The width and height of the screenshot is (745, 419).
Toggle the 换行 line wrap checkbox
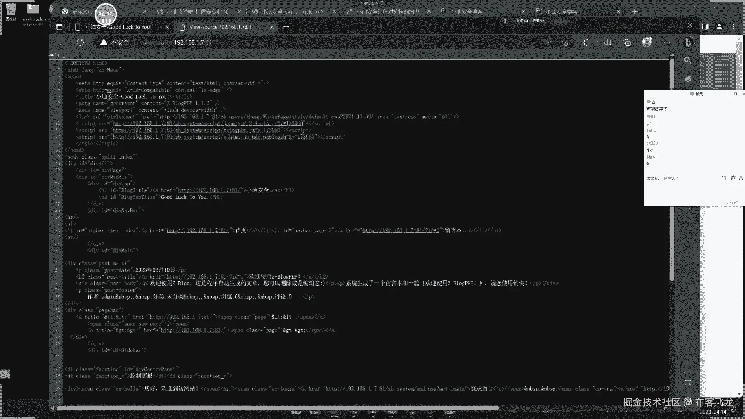65,55
